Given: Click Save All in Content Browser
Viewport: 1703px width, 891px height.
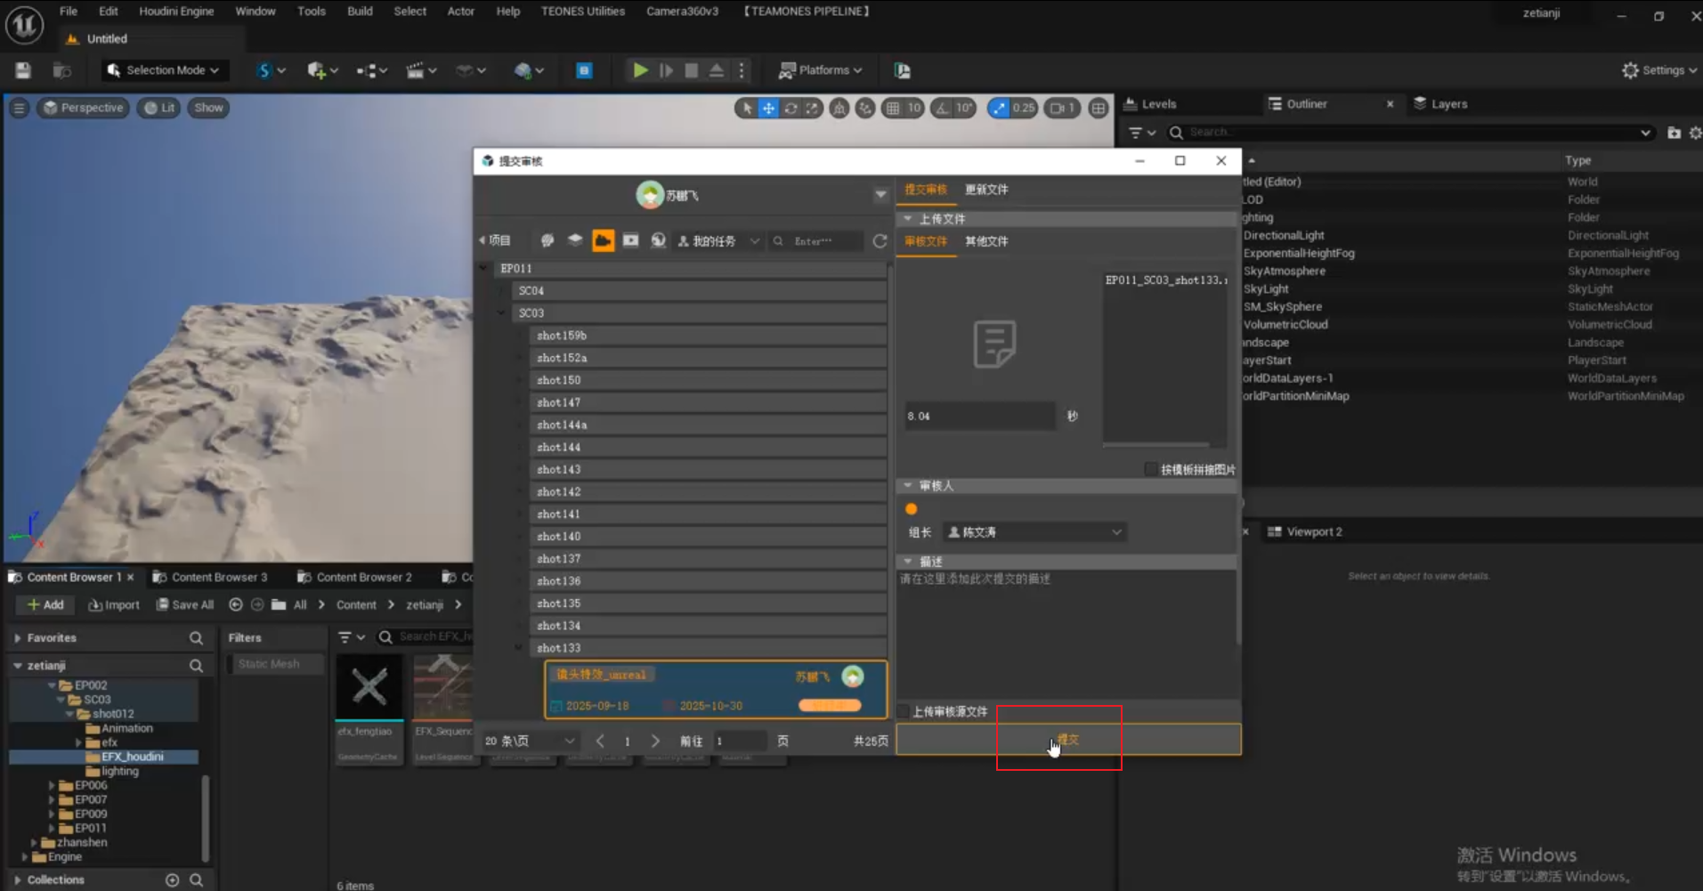Looking at the screenshot, I should 185,605.
